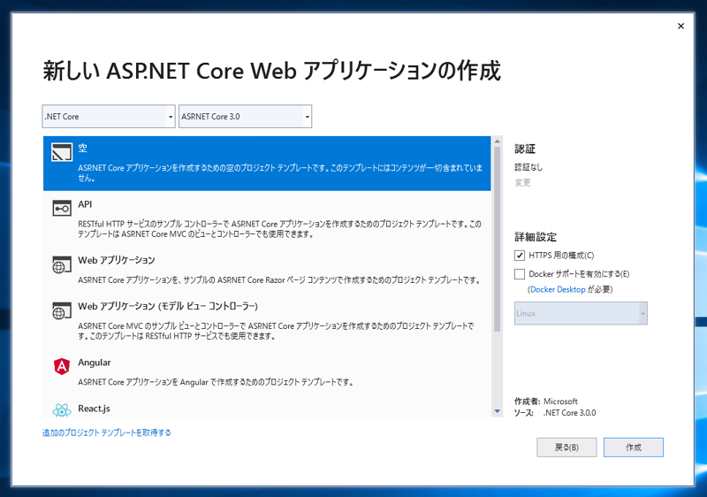Select the React.js template title

[94, 409]
